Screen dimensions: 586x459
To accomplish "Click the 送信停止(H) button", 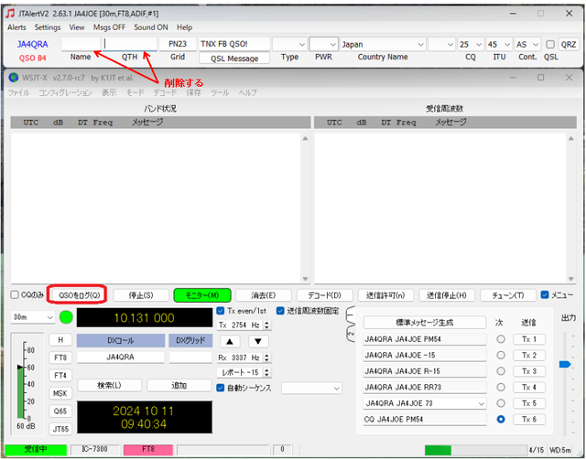I will point(447,295).
